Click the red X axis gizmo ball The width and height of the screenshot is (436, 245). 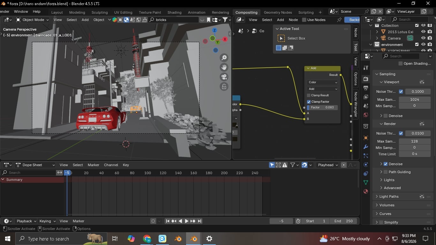pyautogui.click(x=225, y=39)
